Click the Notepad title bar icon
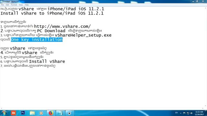Viewport: 207px width, 116px height. [x=1, y=2]
